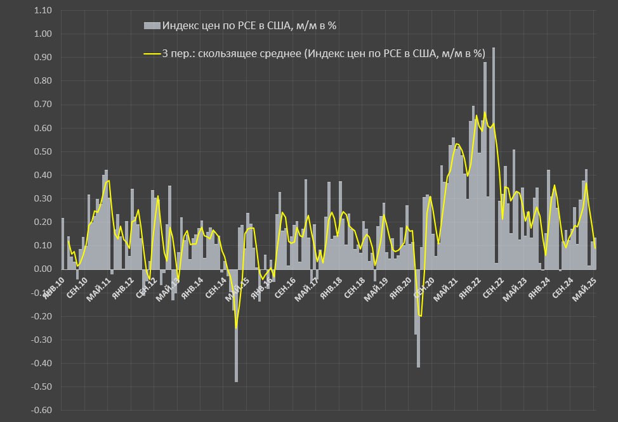Viewport: 618px width, 422px height.
Task: Click the lowest negative bar near -0.48
Action: [236, 329]
